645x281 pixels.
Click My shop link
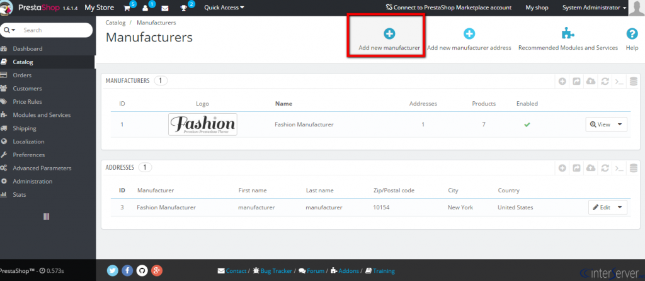click(537, 8)
